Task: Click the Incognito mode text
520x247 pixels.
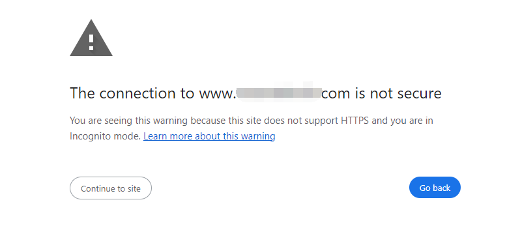Action: (106, 136)
